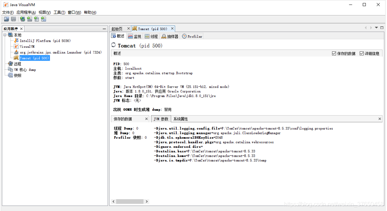The width and height of the screenshot is (387, 211).
Task: Open the 工具(T) menu
Action: 59,12
